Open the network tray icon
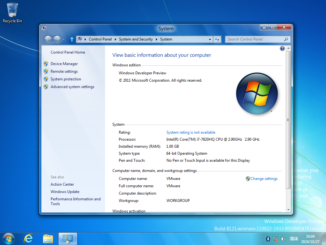The image size is (326, 245). 276,239
